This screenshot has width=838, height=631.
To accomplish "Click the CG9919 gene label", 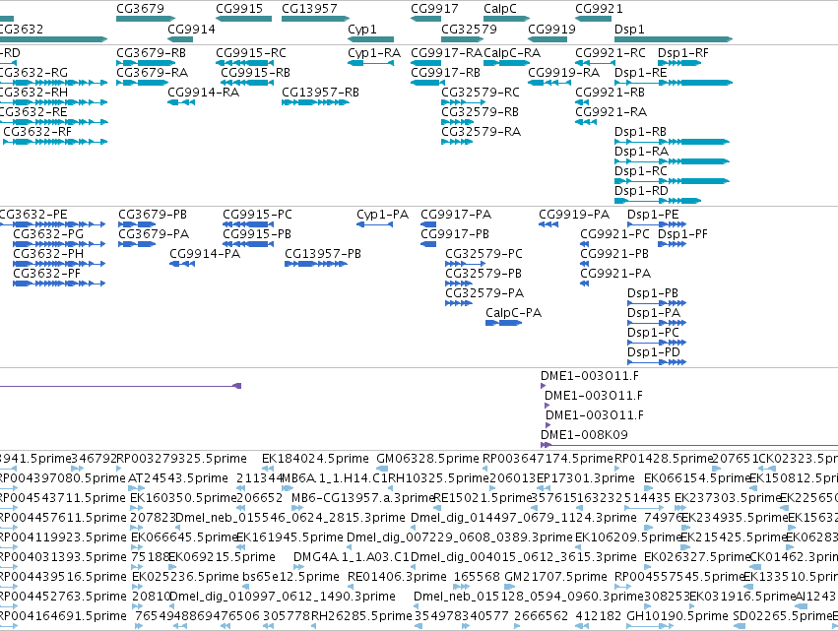I will coord(551,29).
